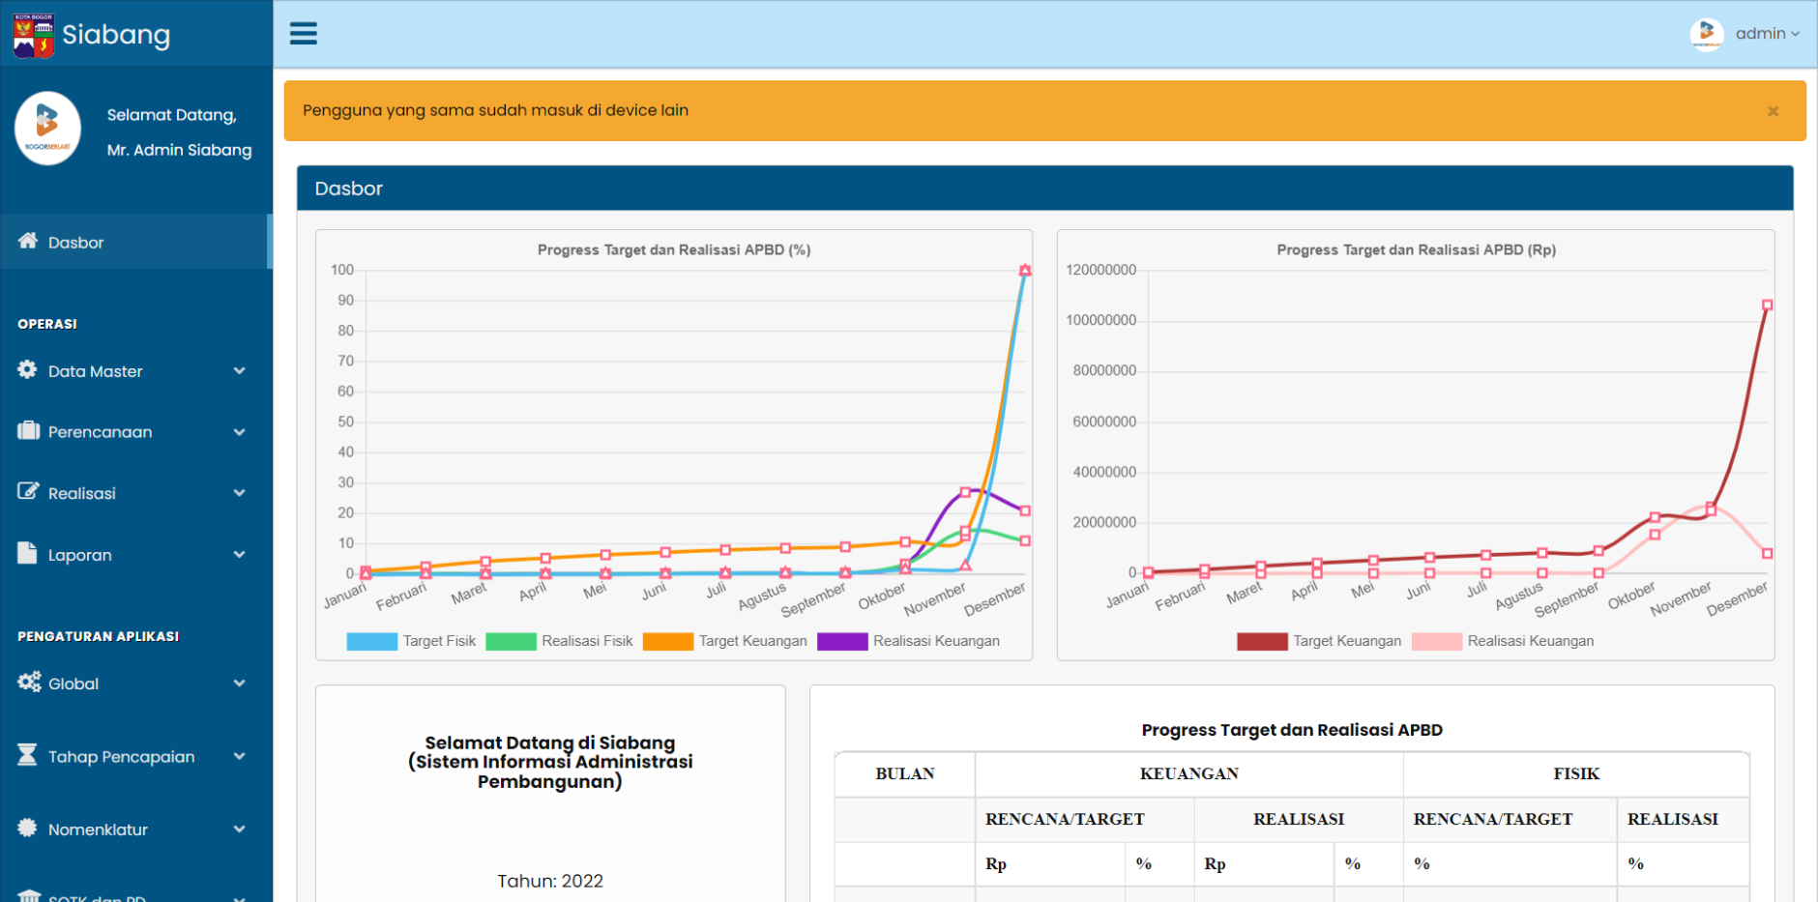The width and height of the screenshot is (1818, 902).
Task: Click the Laporan document icon
Action: click(x=27, y=553)
